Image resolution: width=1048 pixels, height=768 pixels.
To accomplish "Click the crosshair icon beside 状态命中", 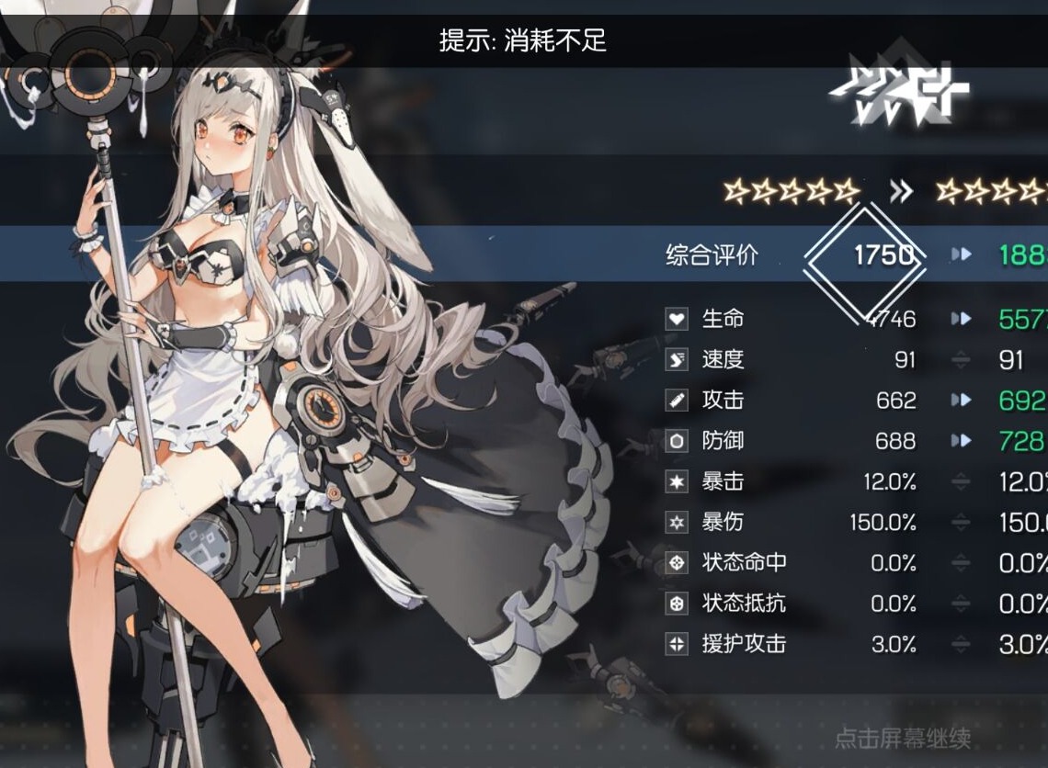I will [677, 563].
